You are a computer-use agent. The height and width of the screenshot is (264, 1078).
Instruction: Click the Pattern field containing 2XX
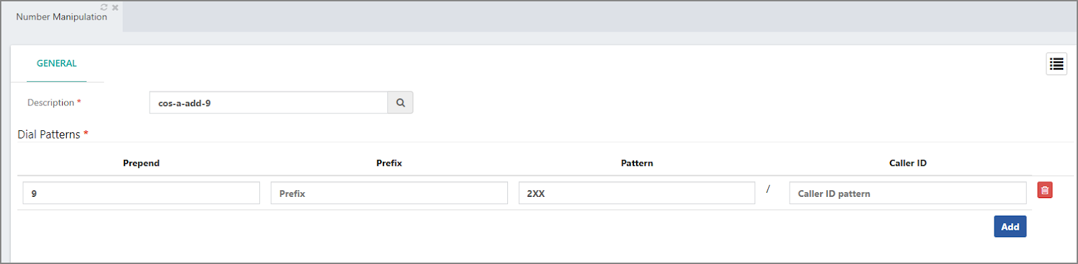[637, 193]
